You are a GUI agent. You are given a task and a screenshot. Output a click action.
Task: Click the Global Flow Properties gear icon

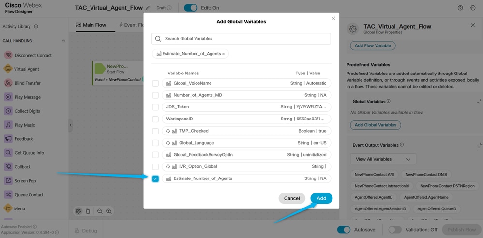click(353, 29)
